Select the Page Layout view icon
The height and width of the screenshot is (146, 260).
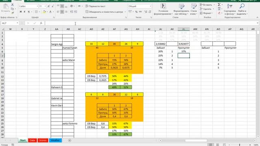coord(217,145)
